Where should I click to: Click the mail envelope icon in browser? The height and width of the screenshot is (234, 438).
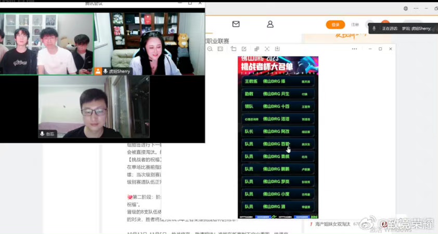point(236,24)
